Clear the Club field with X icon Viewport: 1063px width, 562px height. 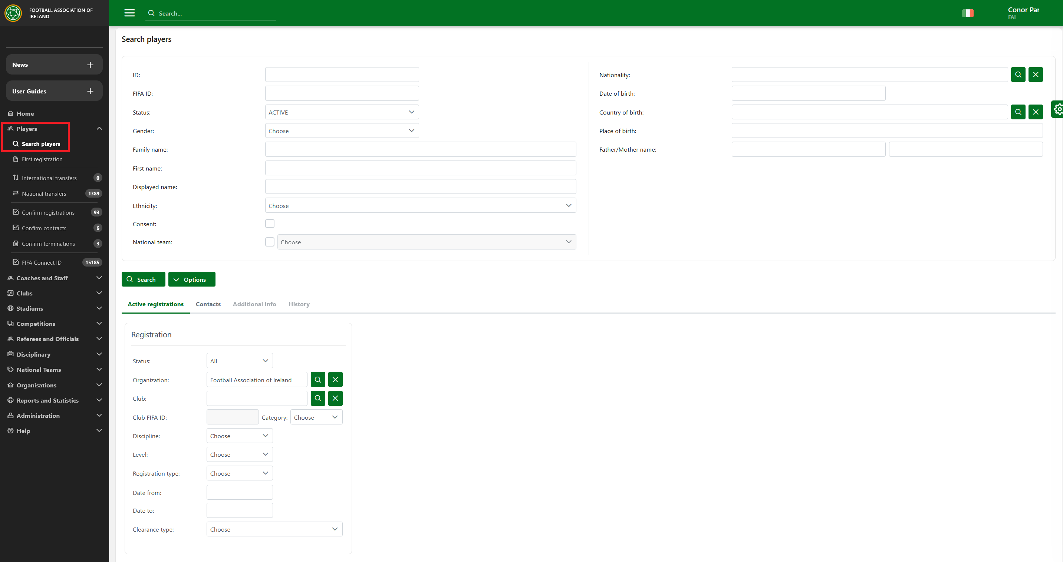[x=335, y=398]
